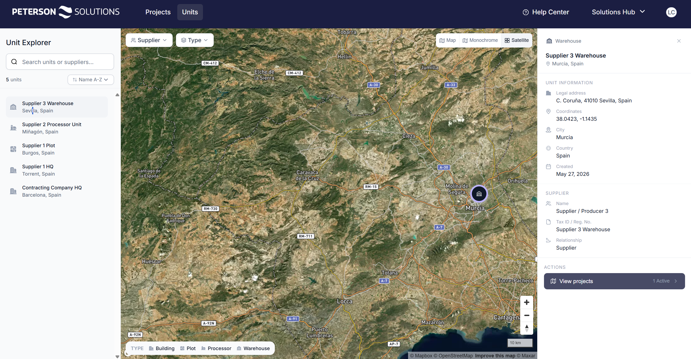Click the warehouse marker on map near Murcia
691x359 pixels.
[x=479, y=194]
